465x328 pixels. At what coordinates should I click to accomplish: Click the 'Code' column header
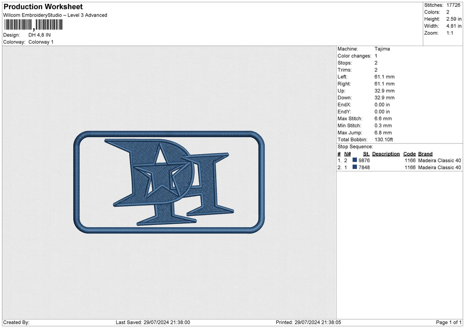coord(410,154)
